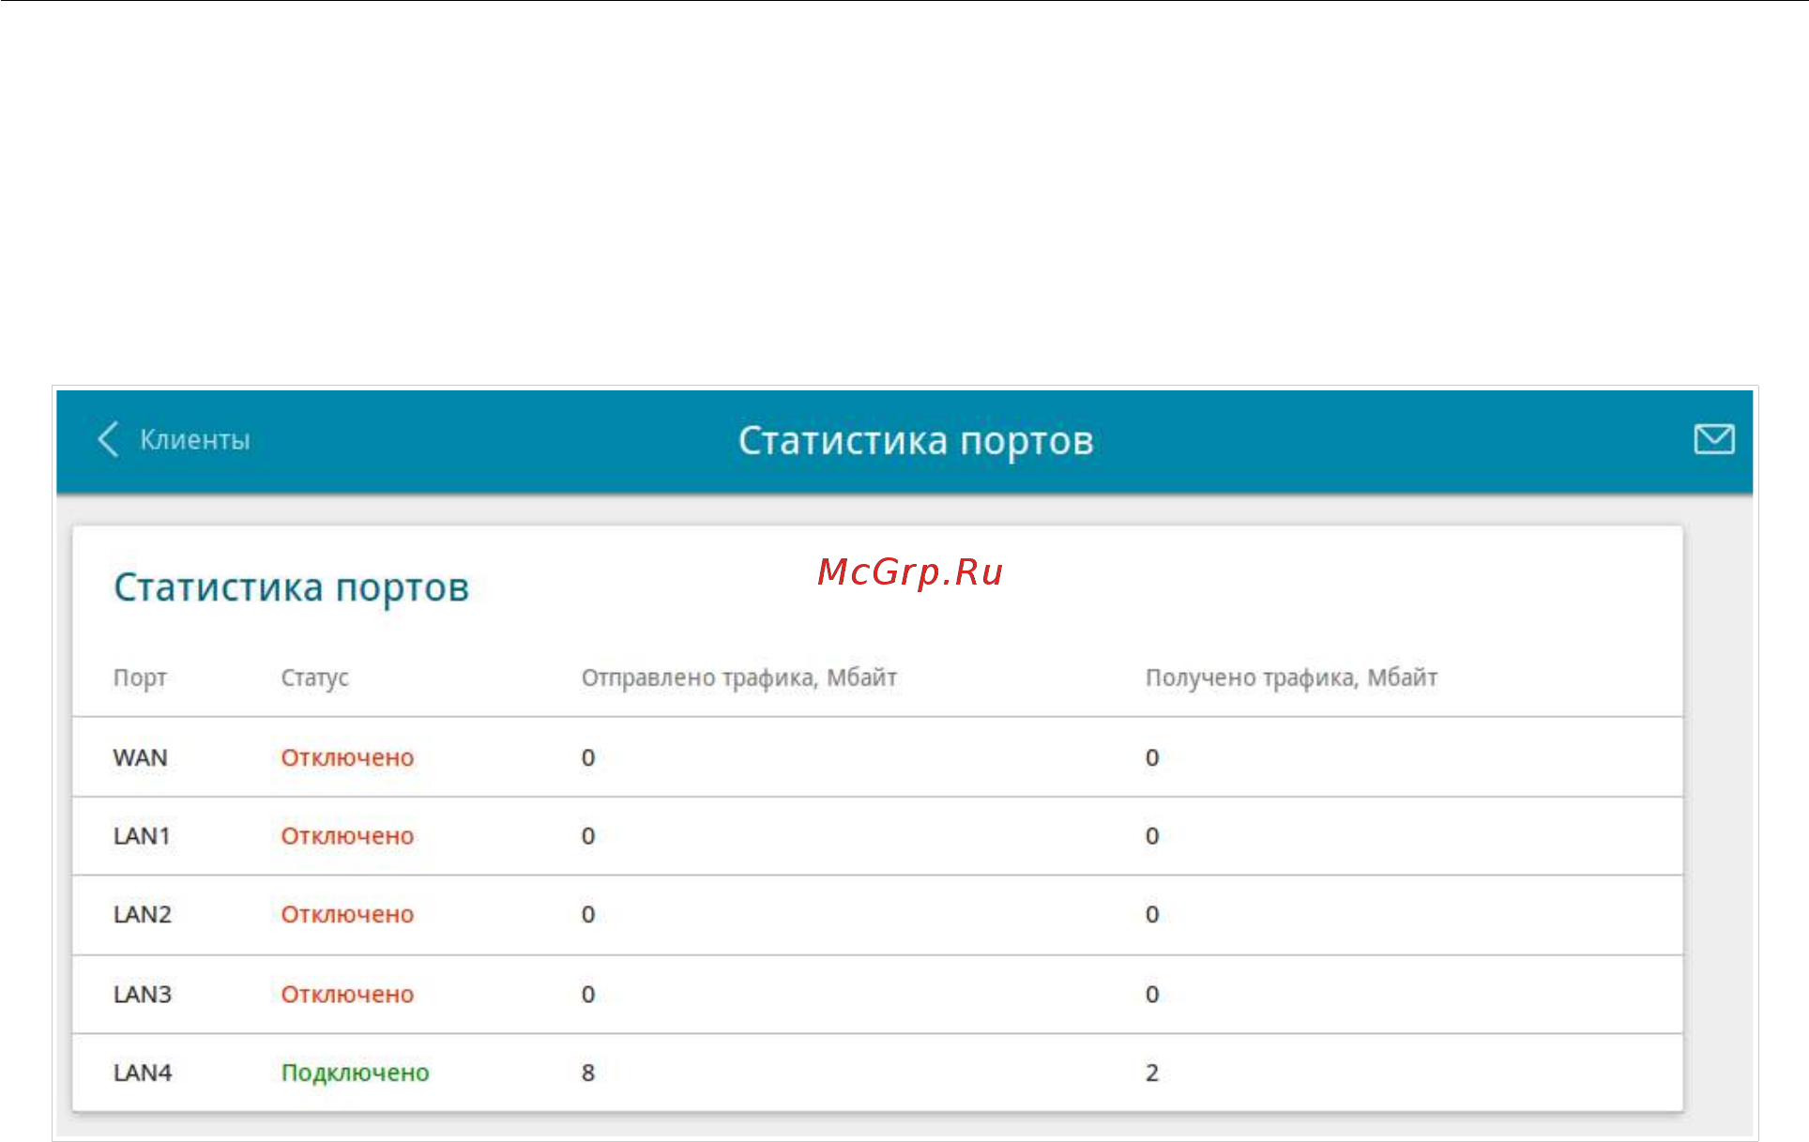Click LAN3 received traffic value 0

[x=1152, y=995]
